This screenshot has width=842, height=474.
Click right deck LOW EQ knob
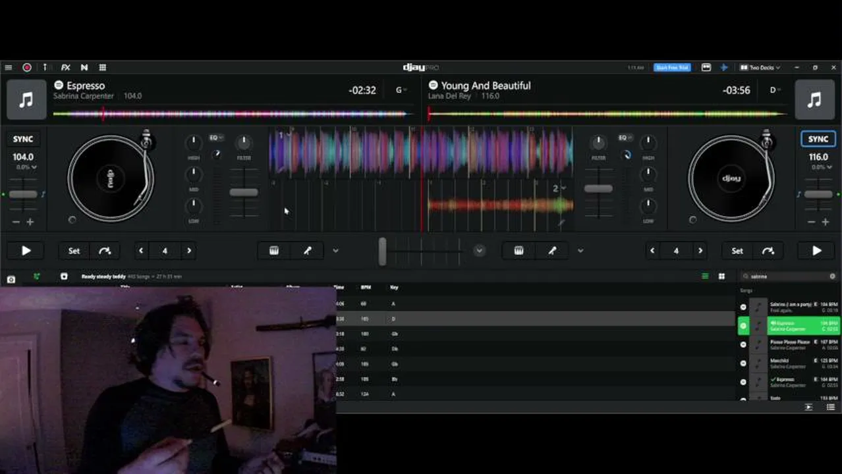pos(648,206)
